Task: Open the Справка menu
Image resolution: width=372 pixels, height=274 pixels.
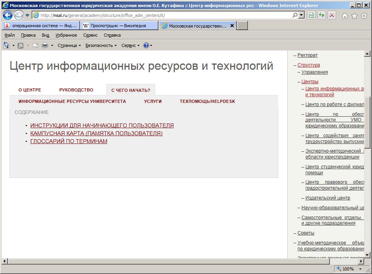Action: [112, 35]
